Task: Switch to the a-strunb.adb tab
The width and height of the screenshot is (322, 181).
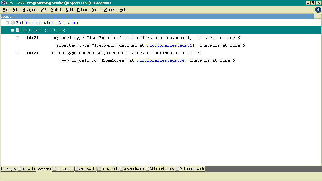Action: [x=132, y=169]
